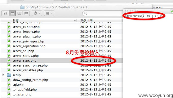Open the gear action menu

point(37,13)
